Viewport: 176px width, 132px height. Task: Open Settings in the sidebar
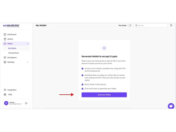click(x=16, y=62)
